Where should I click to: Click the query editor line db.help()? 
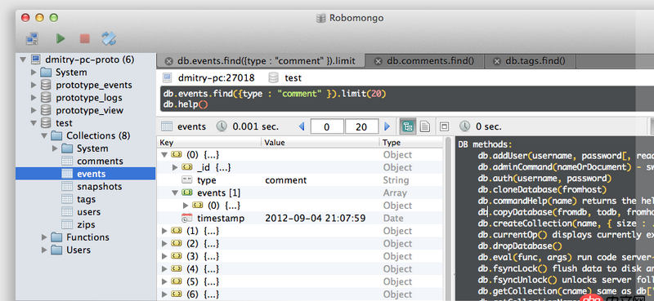click(x=186, y=104)
